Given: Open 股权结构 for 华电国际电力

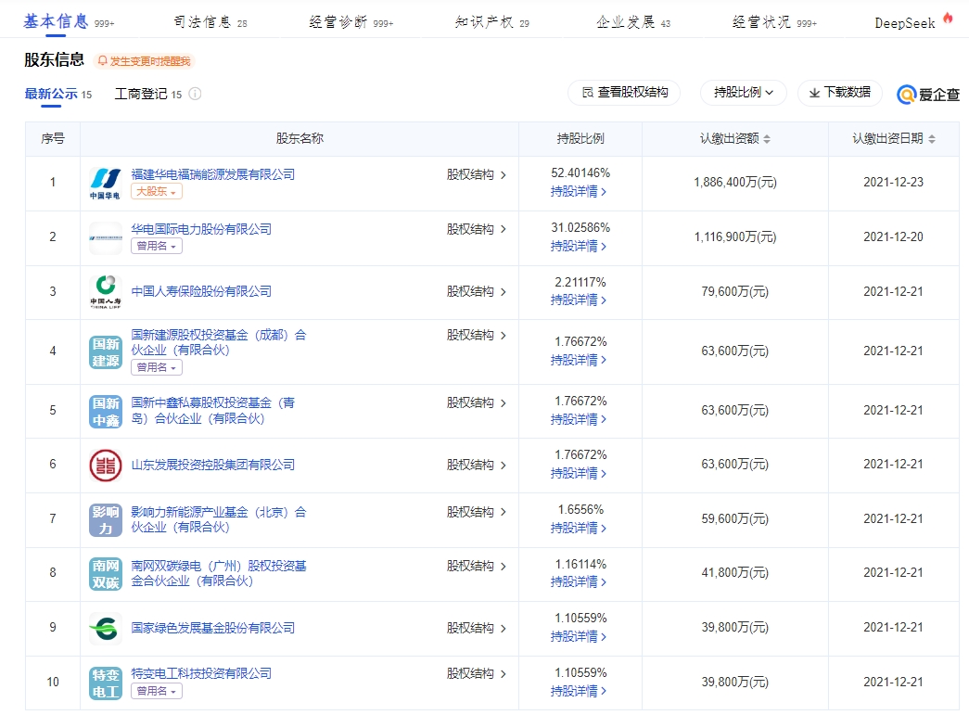Looking at the screenshot, I should coord(476,229).
